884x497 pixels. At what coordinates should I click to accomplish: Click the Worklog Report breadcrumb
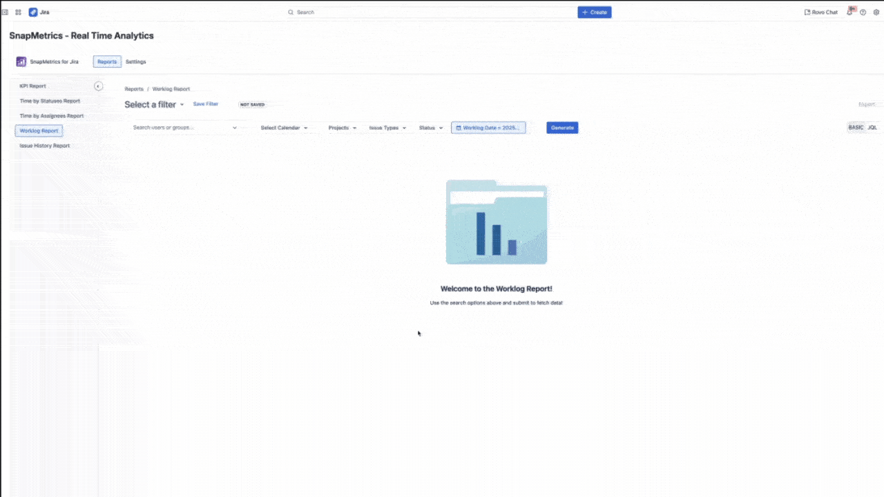point(171,89)
